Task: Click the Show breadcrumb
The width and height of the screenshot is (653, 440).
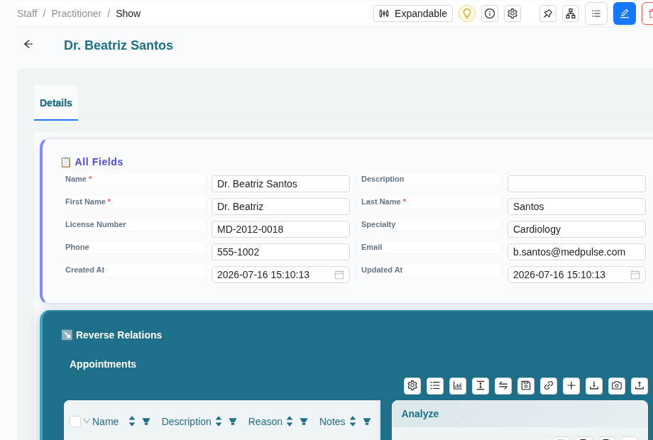Action: pos(128,13)
